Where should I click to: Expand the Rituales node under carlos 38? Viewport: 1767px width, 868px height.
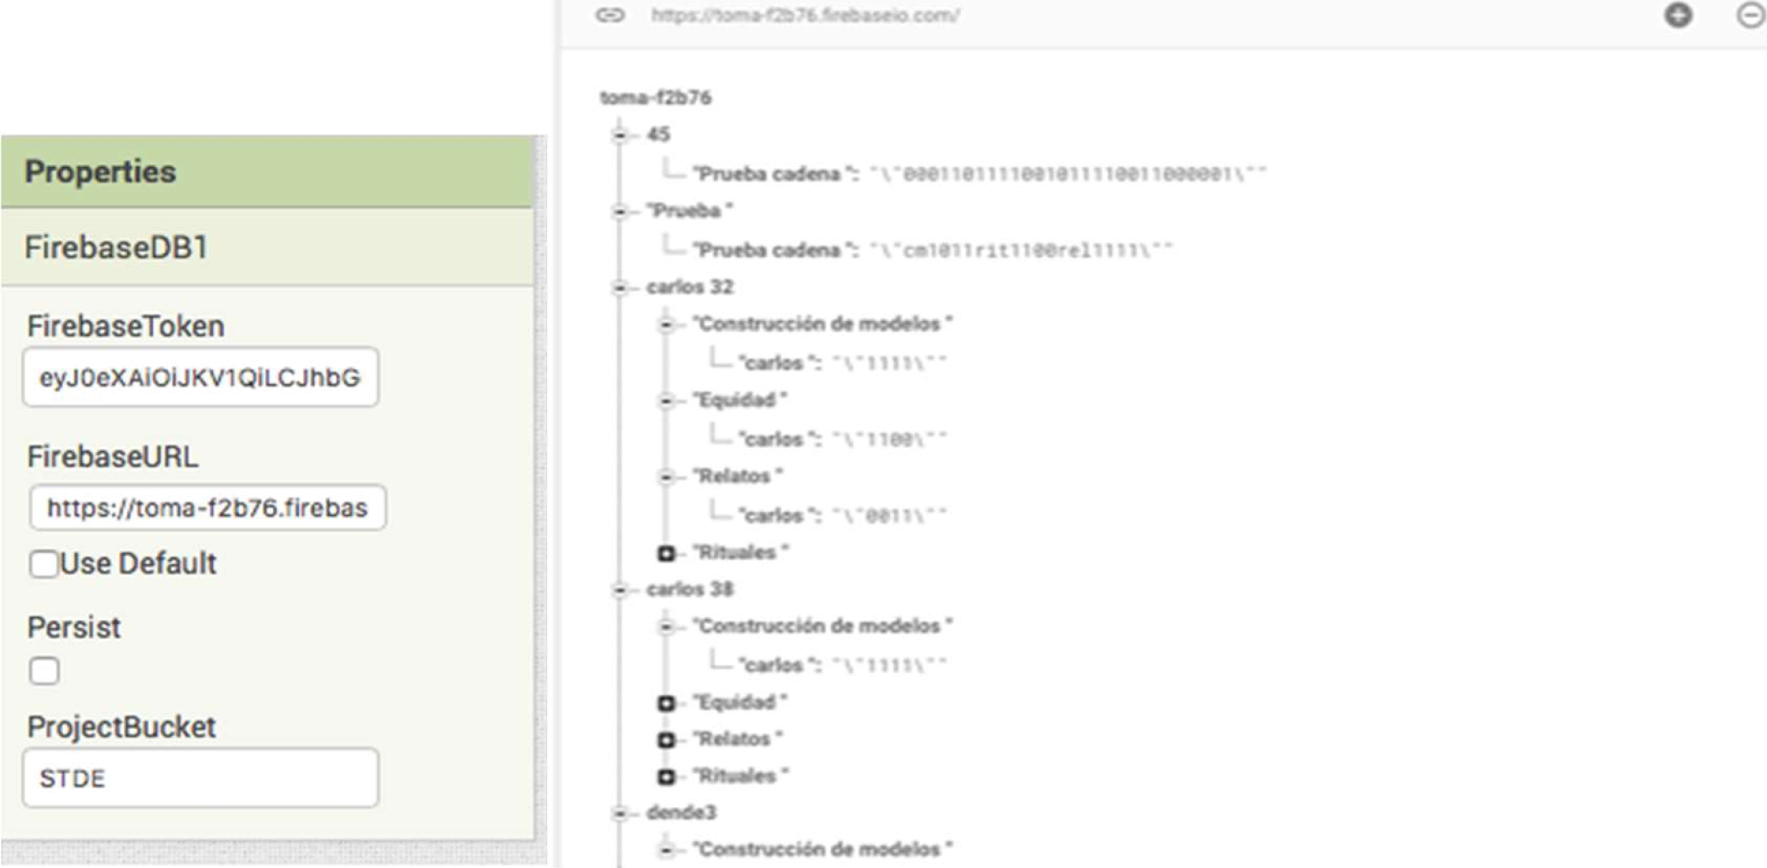click(x=667, y=777)
